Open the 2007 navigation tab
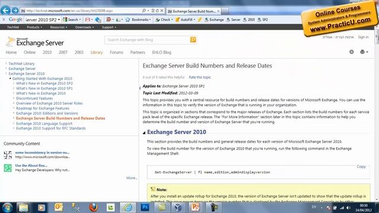Image resolution: width=379 pixels, height=213 pixels. tap(63, 52)
